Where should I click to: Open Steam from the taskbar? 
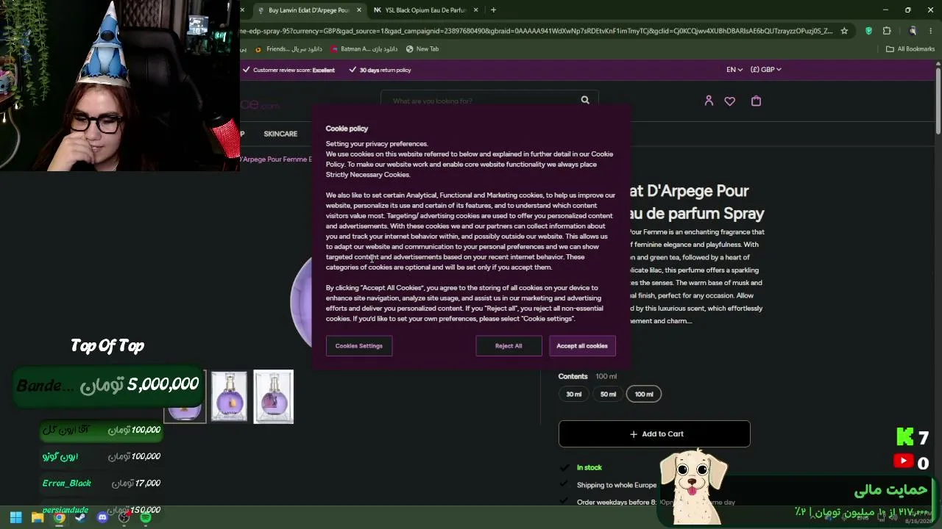tap(80, 518)
